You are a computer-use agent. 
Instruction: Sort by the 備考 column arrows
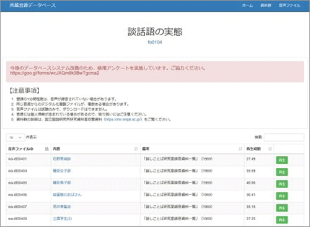[240, 149]
